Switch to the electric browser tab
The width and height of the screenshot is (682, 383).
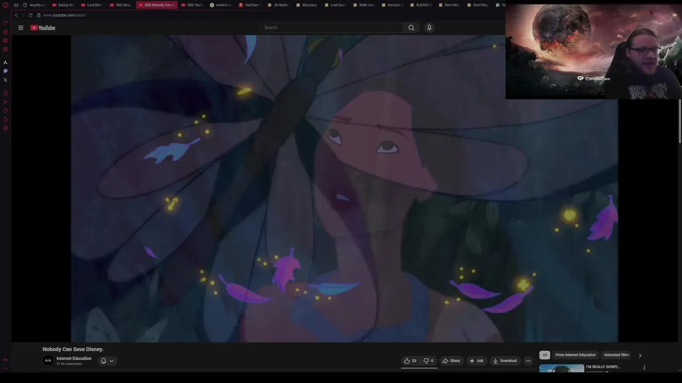[x=221, y=5]
